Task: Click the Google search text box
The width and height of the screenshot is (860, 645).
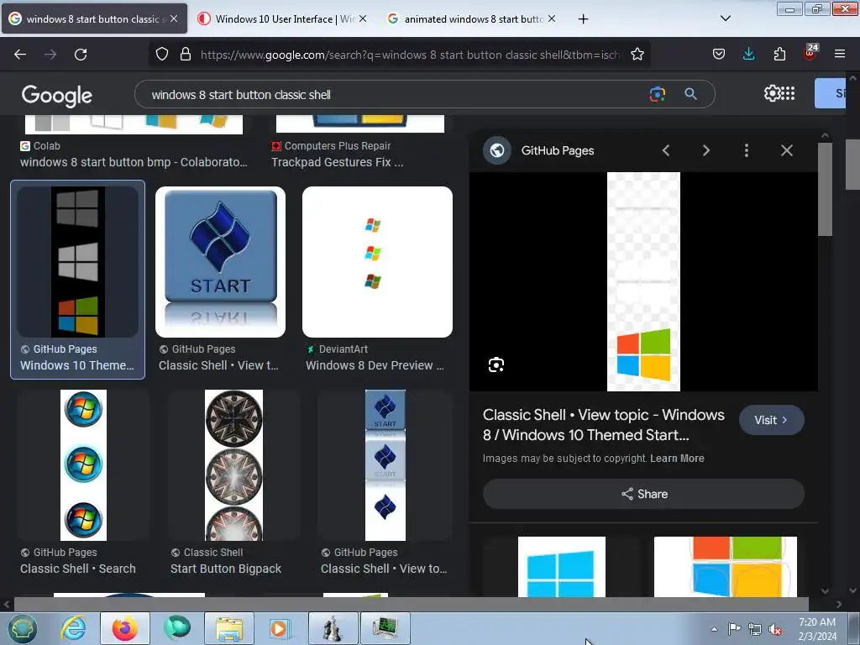Action: [x=395, y=94]
